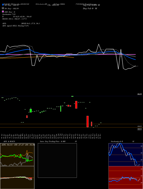Screen dimensions: 143x189
Task: Click the 'CL: 101.15' closing price label
Action: 53,5
